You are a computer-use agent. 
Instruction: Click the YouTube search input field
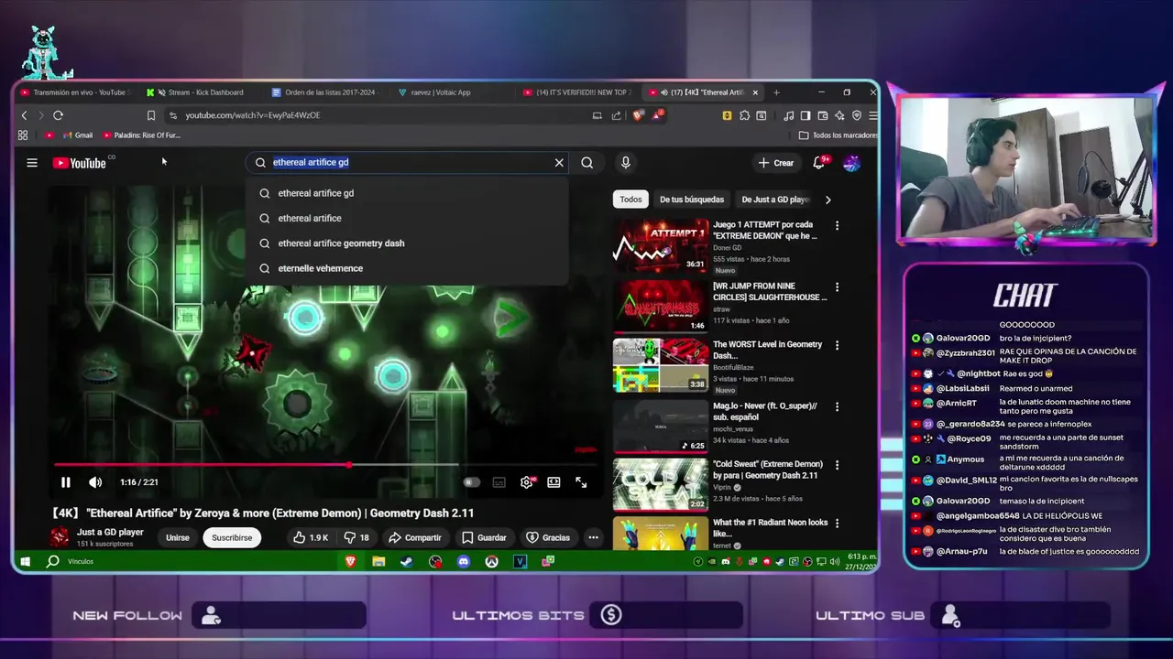[x=407, y=163]
